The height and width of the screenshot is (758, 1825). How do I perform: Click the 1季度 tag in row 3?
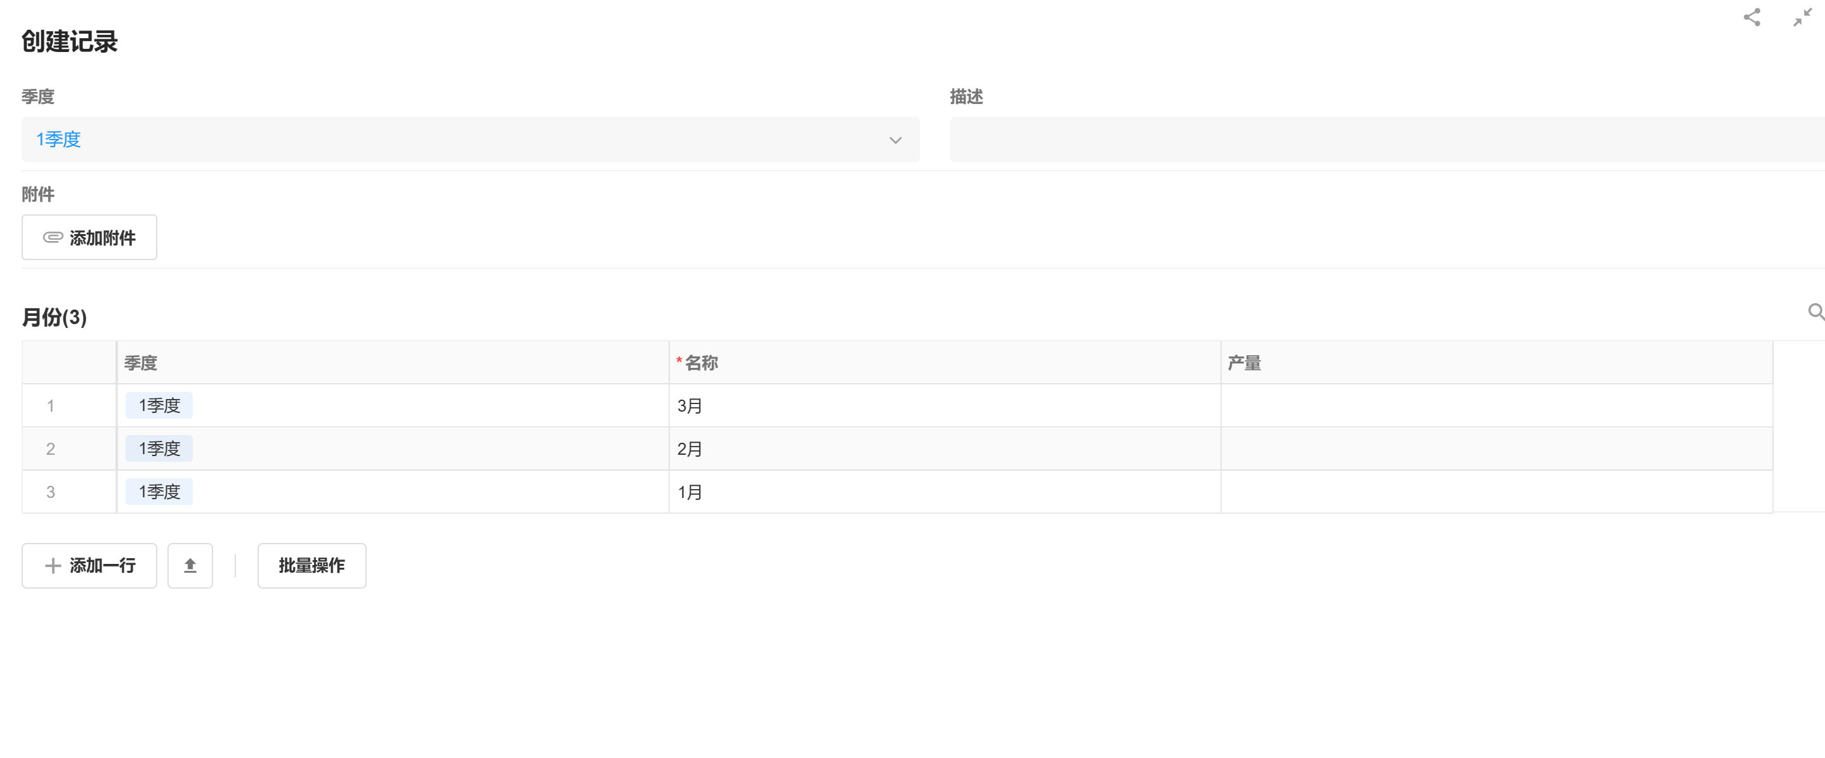[159, 492]
